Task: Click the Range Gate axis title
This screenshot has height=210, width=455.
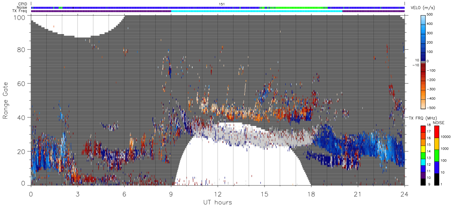Action: pyautogui.click(x=6, y=100)
